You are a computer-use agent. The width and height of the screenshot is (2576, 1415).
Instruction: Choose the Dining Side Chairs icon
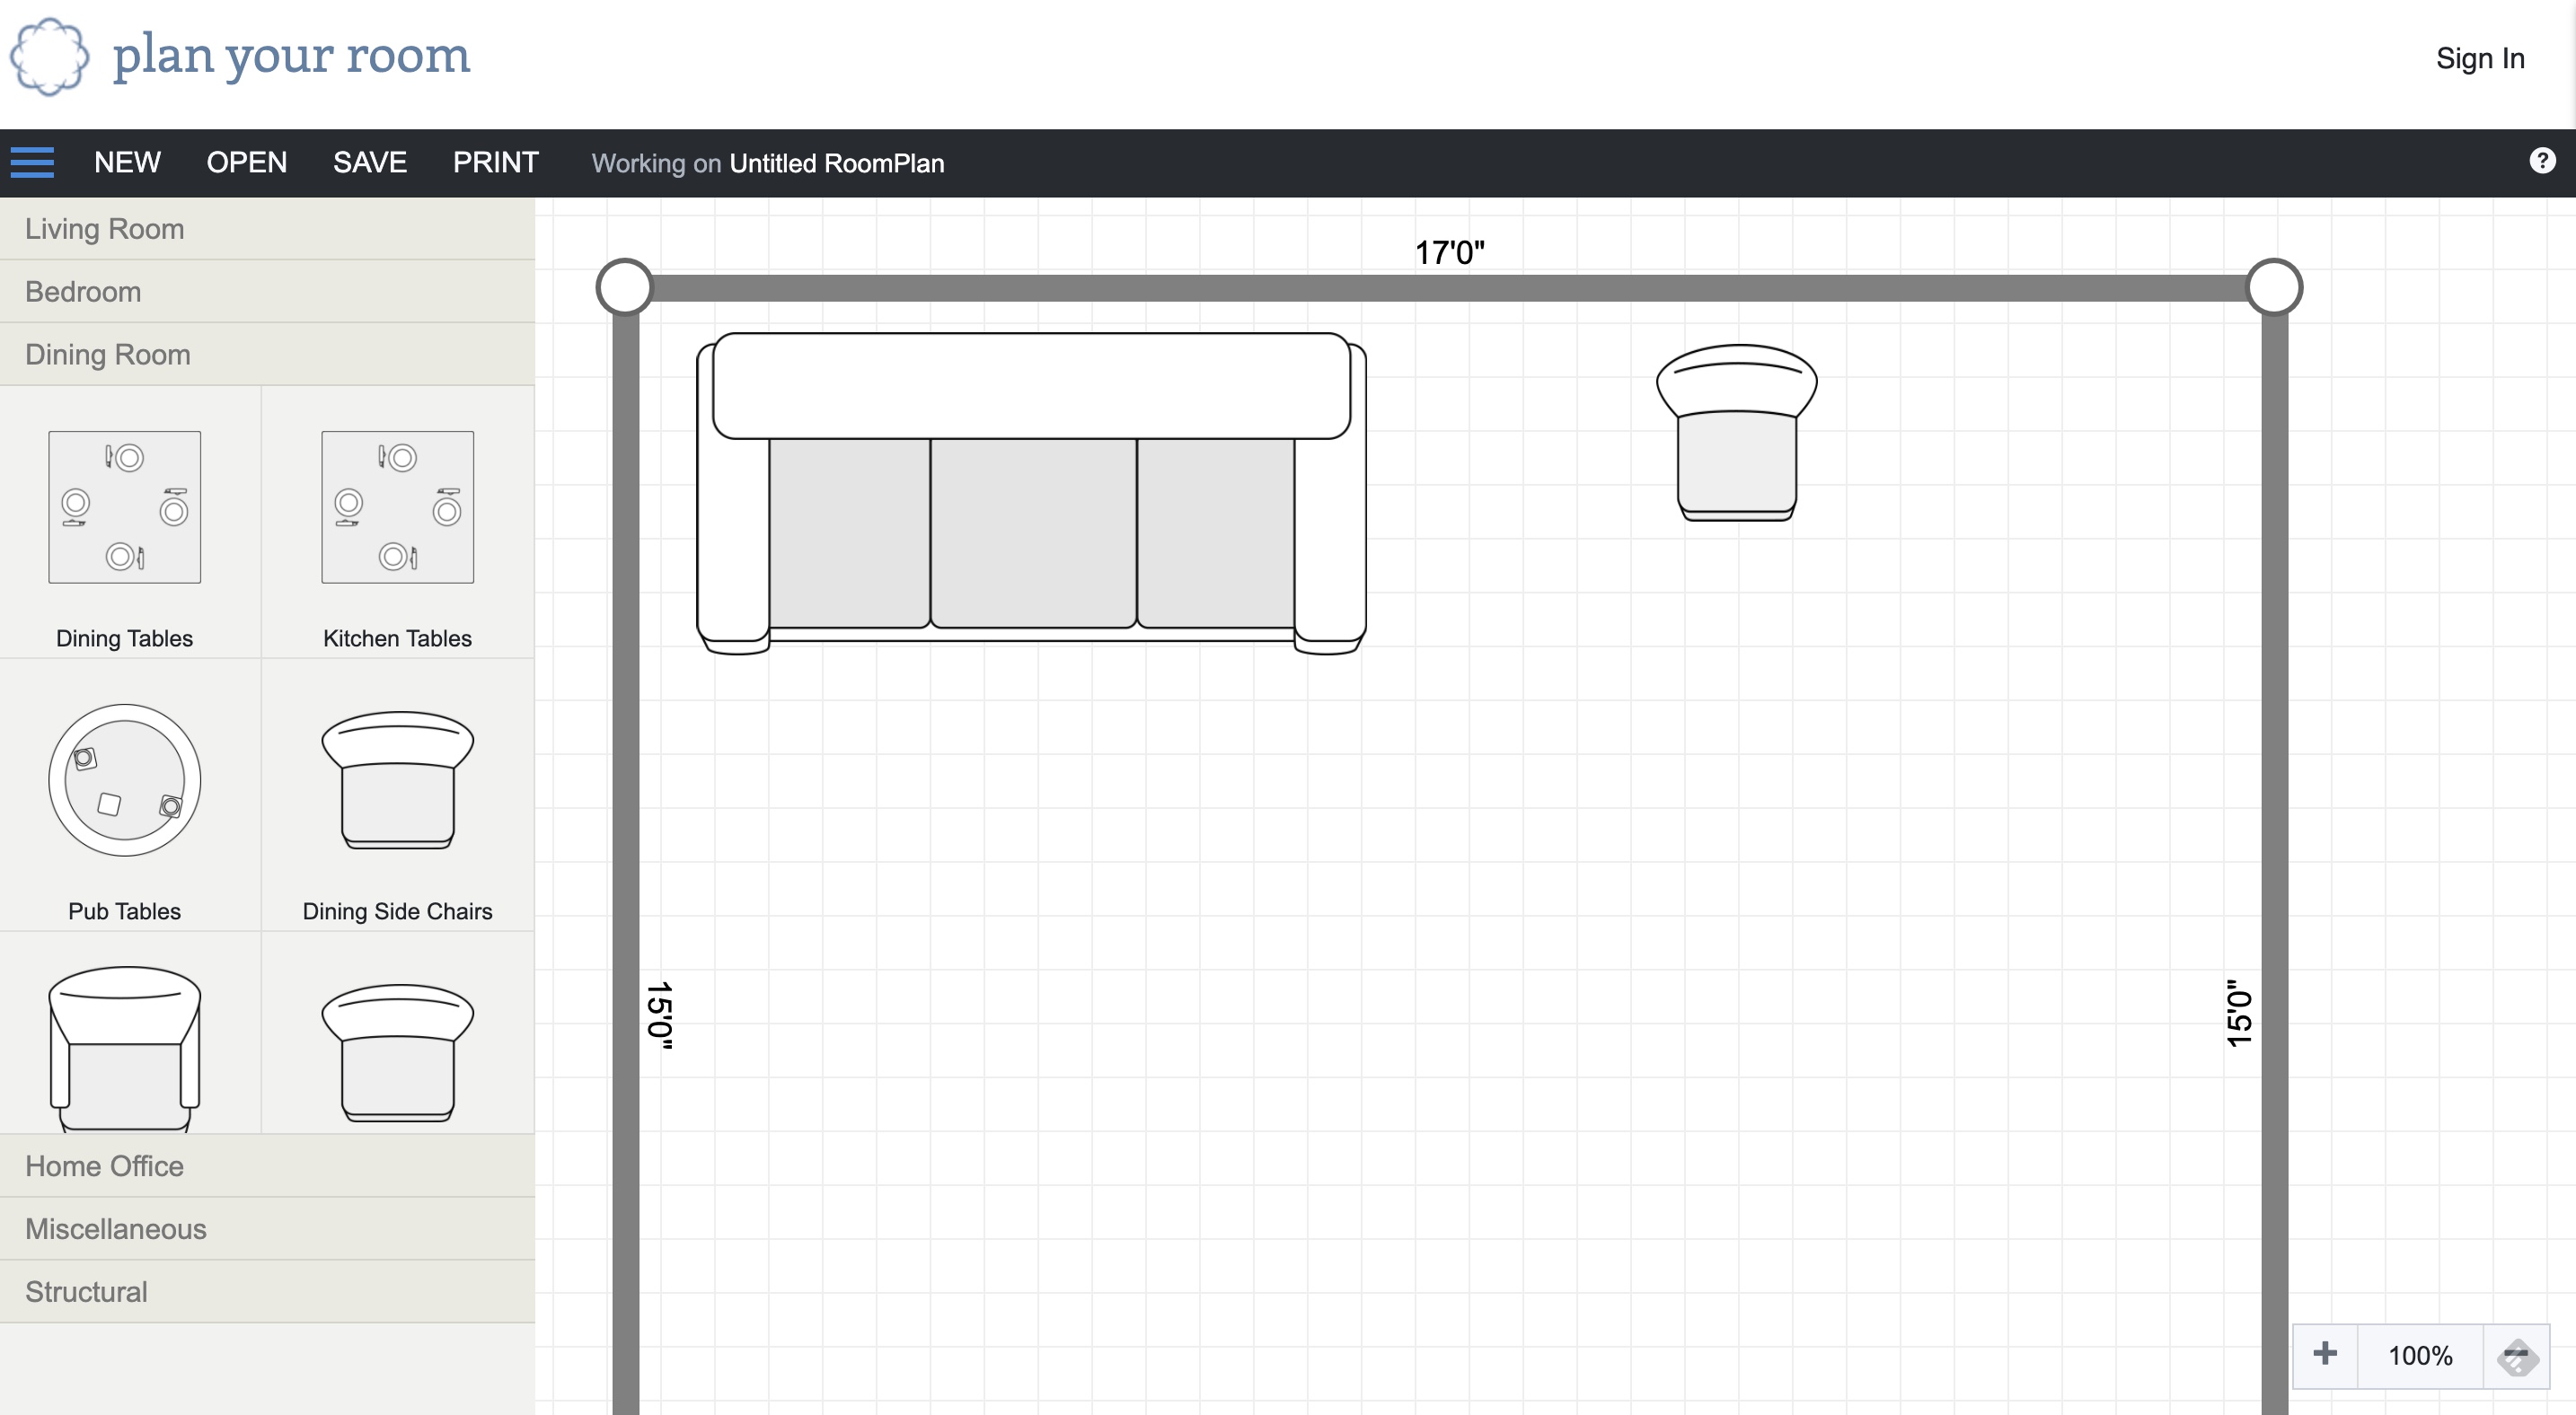pyautogui.click(x=397, y=780)
